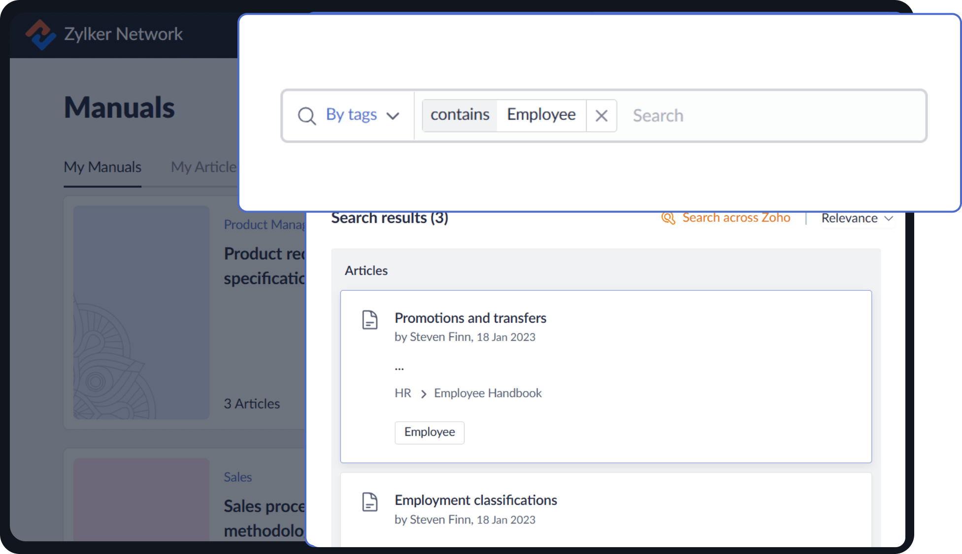Click the magnifier icon in the search bar

pos(306,116)
